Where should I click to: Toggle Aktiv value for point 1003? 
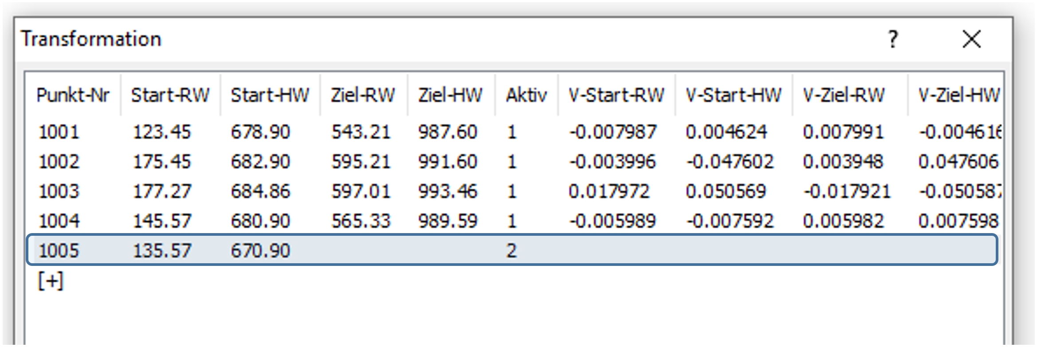(511, 191)
